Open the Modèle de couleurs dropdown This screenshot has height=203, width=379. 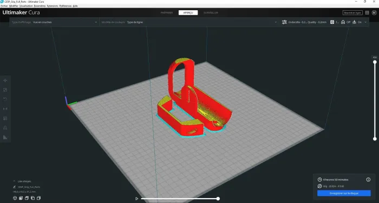coord(189,22)
